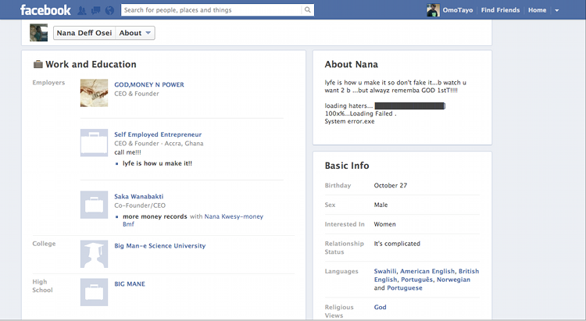Click the search magnifier button

(x=308, y=10)
